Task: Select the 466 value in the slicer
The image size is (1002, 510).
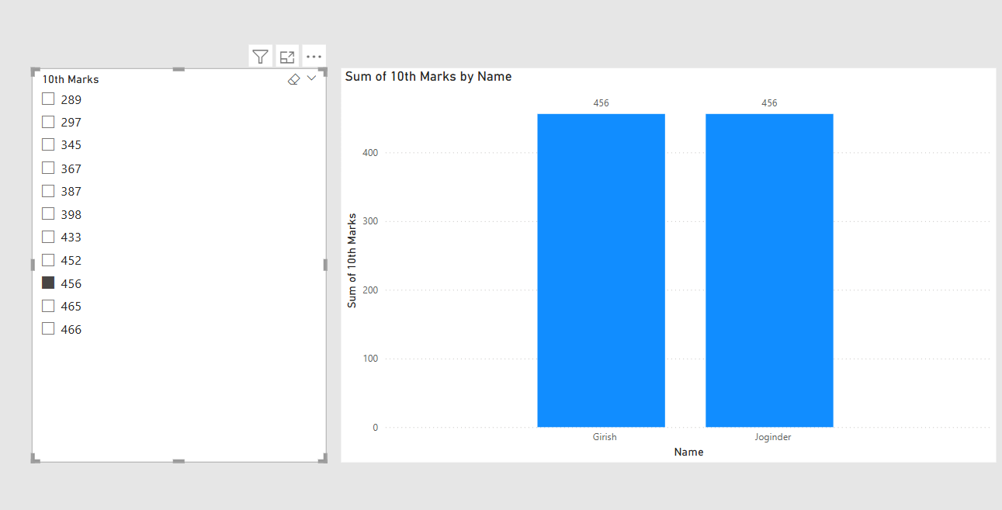Action: pos(47,328)
